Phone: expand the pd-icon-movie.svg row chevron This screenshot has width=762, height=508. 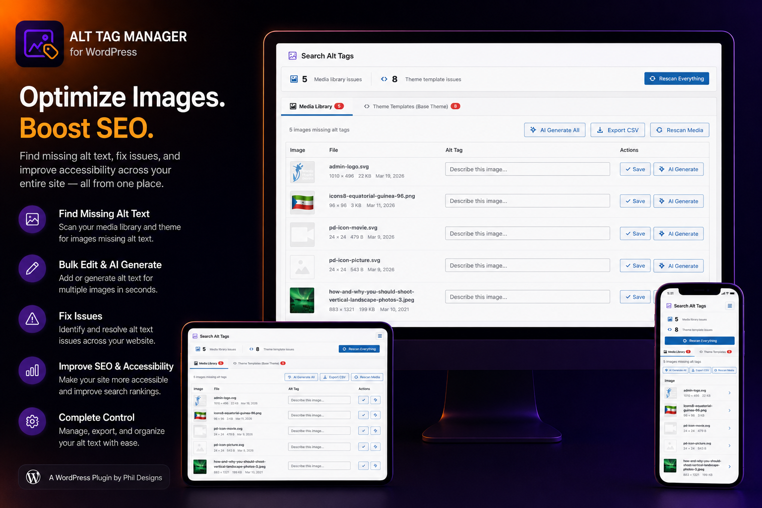click(x=729, y=428)
